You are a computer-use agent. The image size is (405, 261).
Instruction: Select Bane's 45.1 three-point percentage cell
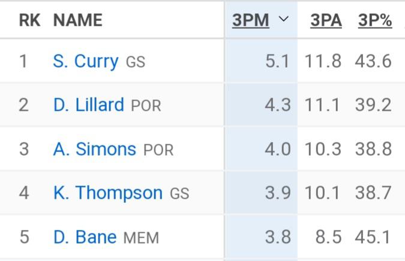coord(373,237)
